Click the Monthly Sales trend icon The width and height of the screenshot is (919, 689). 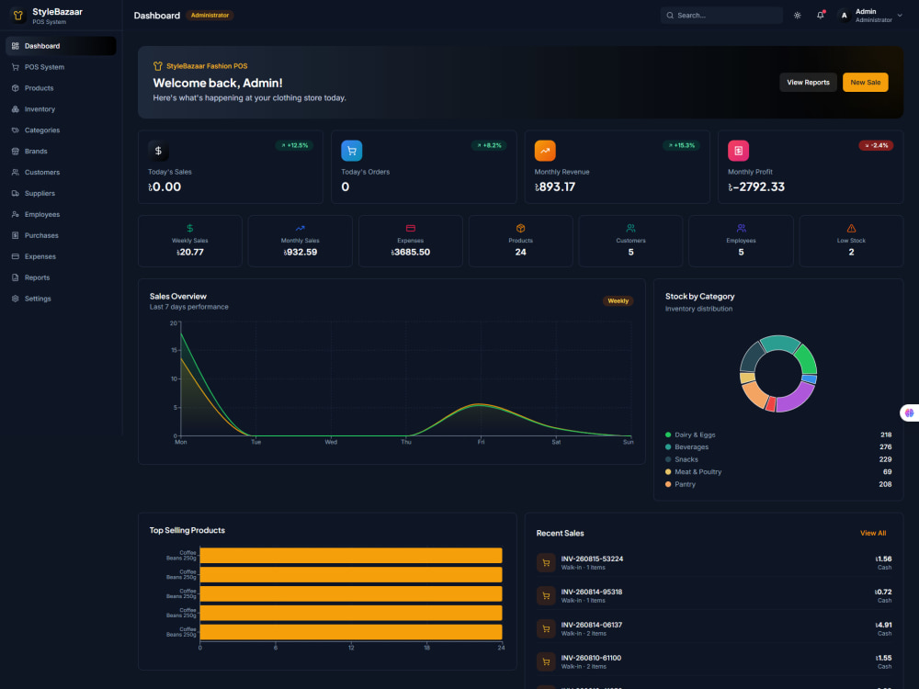(x=301, y=229)
